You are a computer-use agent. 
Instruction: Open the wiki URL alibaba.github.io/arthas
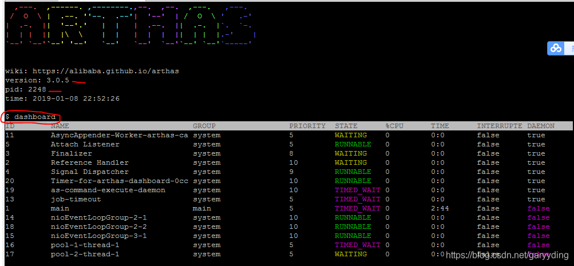106,72
